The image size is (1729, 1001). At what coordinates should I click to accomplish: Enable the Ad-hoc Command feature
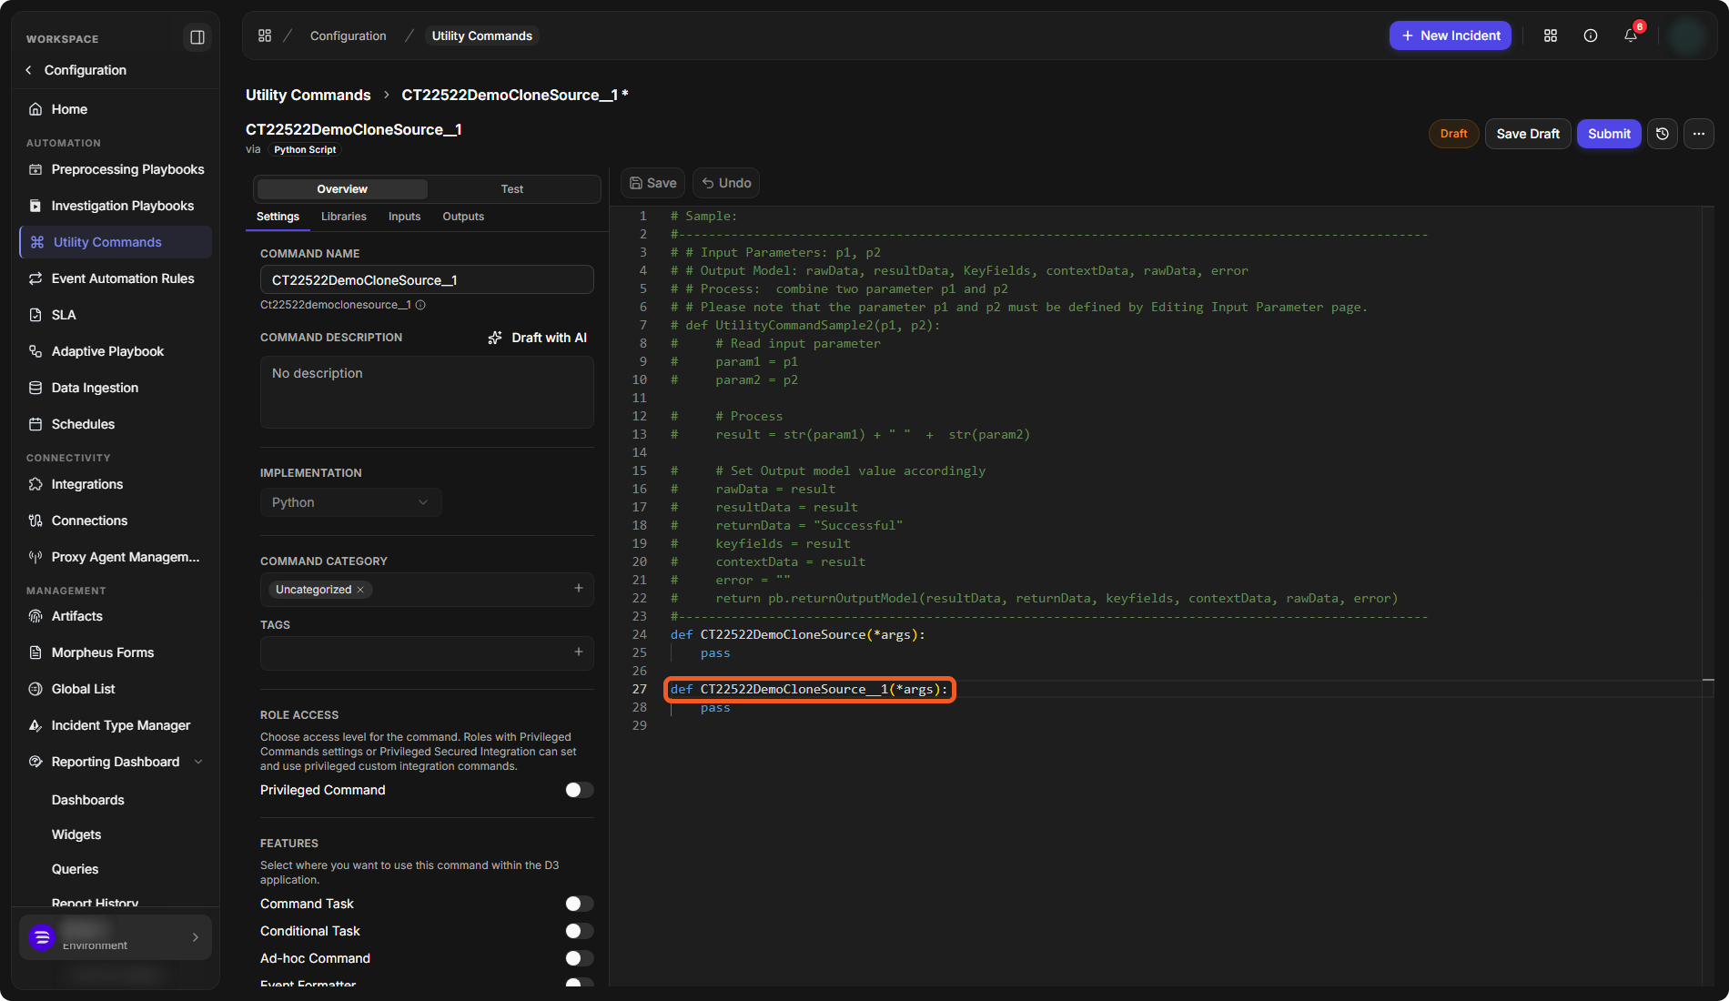click(x=579, y=958)
